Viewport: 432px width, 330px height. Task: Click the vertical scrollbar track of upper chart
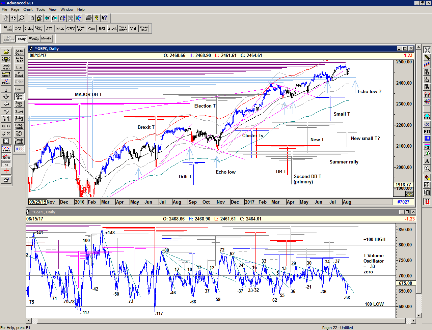coord(419,135)
